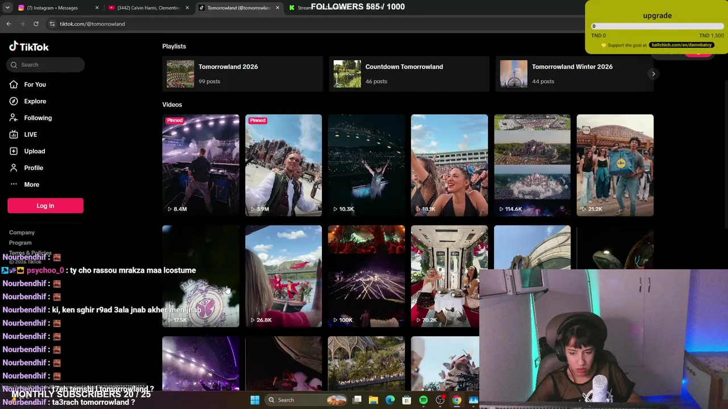Open the Windows Start menu
This screenshot has width=728, height=409.
(255, 400)
